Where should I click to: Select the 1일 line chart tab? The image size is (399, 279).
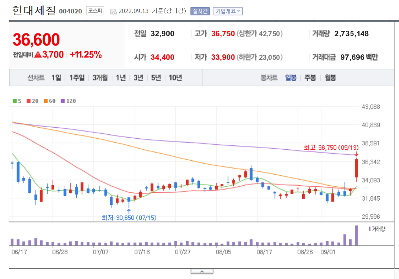(x=57, y=78)
